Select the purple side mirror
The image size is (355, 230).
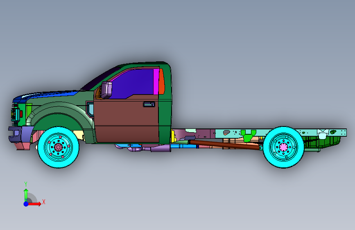tap(106, 90)
